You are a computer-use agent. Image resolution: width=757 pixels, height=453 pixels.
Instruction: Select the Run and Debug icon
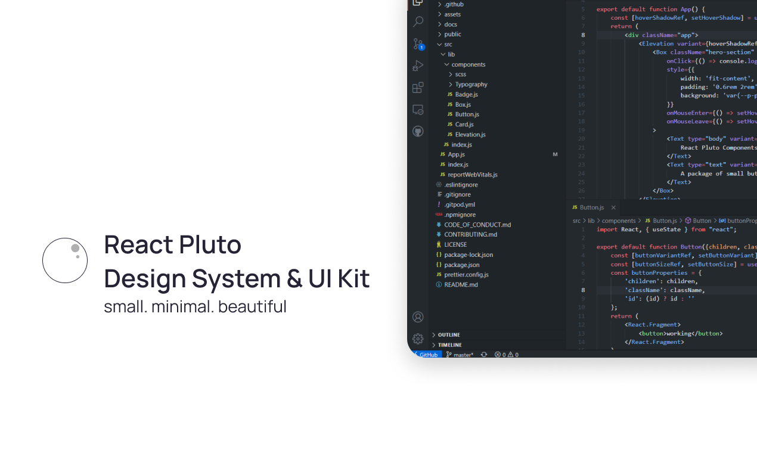(x=418, y=66)
